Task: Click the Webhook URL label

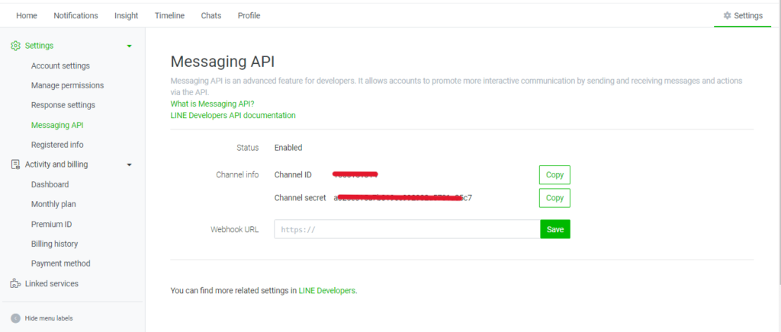Action: coord(235,229)
